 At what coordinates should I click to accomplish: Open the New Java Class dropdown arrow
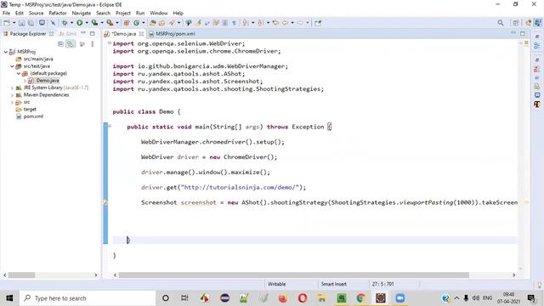tap(144, 23)
